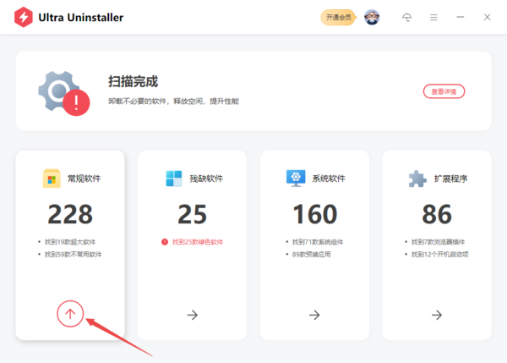Viewport: 507px width, 363px height.
Task: Click the 扩展程序 puzzle piece icon
Action: 417,179
